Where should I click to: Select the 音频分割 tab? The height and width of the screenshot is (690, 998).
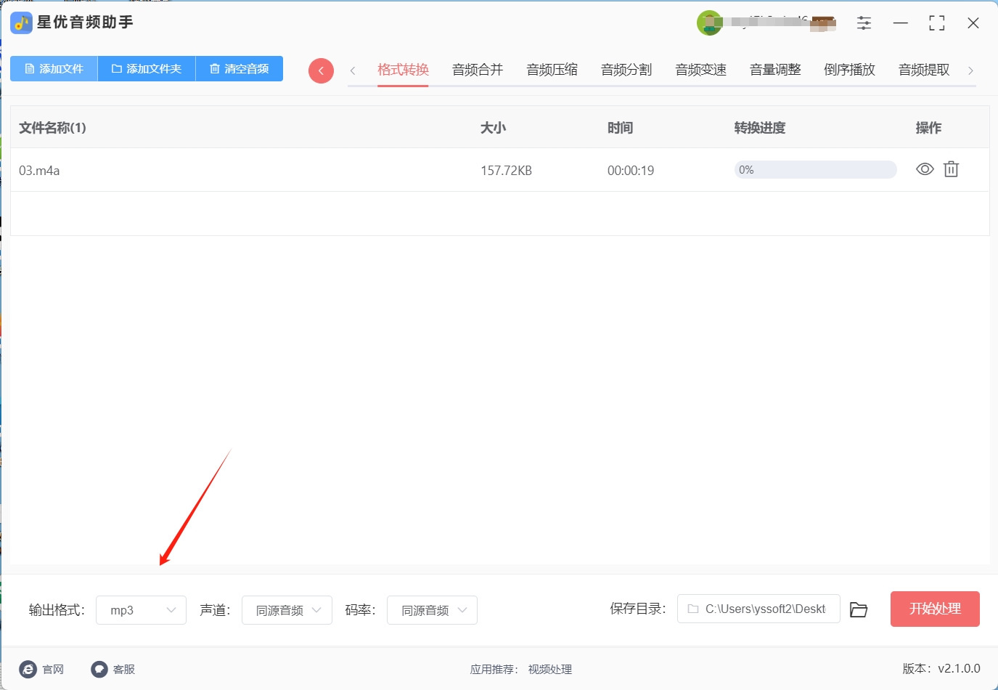pyautogui.click(x=626, y=70)
